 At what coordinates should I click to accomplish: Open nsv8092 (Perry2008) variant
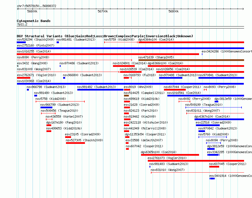click(195, 99)
